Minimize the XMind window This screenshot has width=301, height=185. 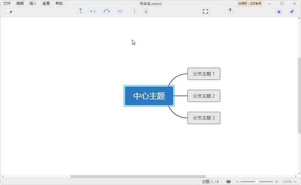point(269,4)
